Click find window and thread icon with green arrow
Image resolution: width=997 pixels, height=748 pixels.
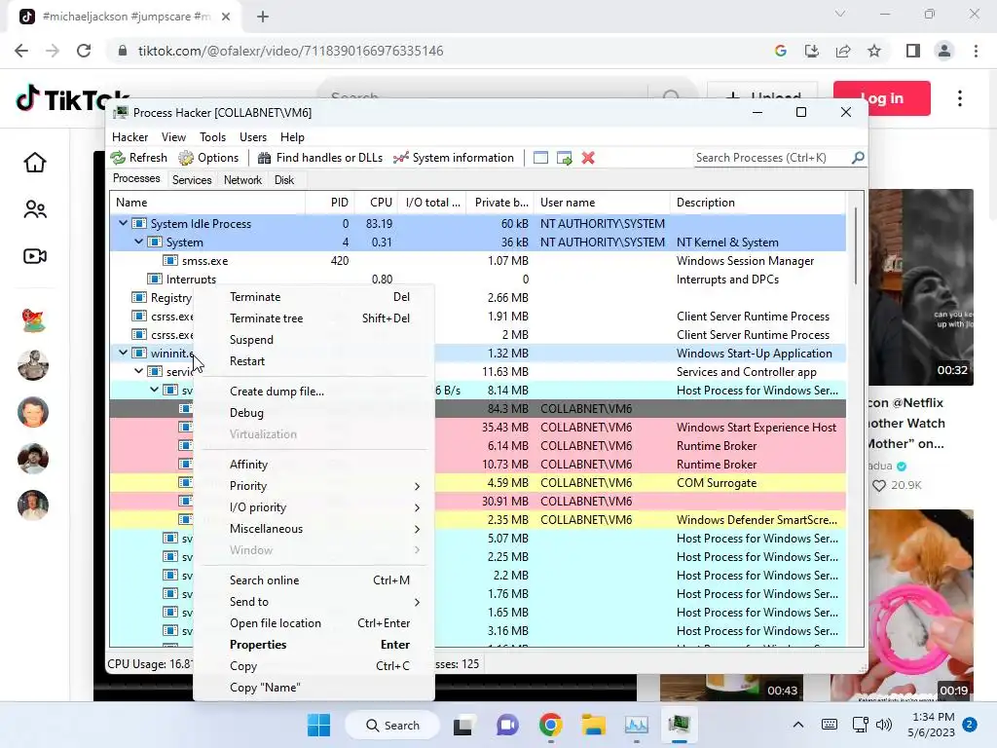564,158
